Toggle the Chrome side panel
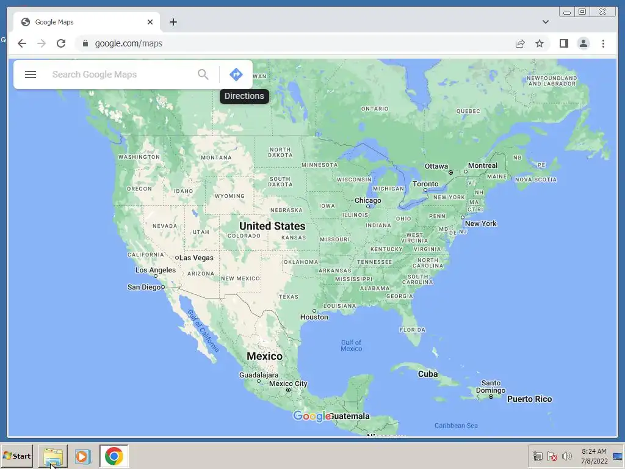 pyautogui.click(x=563, y=43)
